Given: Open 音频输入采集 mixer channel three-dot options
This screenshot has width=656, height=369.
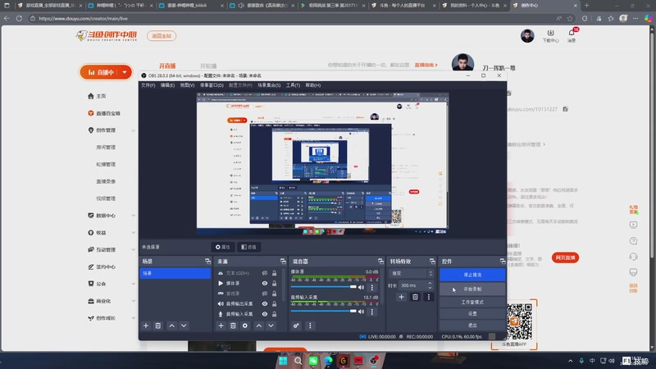Looking at the screenshot, I should (372, 312).
